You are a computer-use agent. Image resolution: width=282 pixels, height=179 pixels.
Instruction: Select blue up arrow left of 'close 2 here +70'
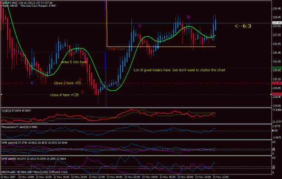32,83
